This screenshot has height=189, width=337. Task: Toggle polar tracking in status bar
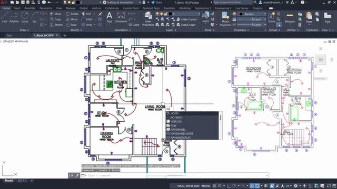coord(234,186)
